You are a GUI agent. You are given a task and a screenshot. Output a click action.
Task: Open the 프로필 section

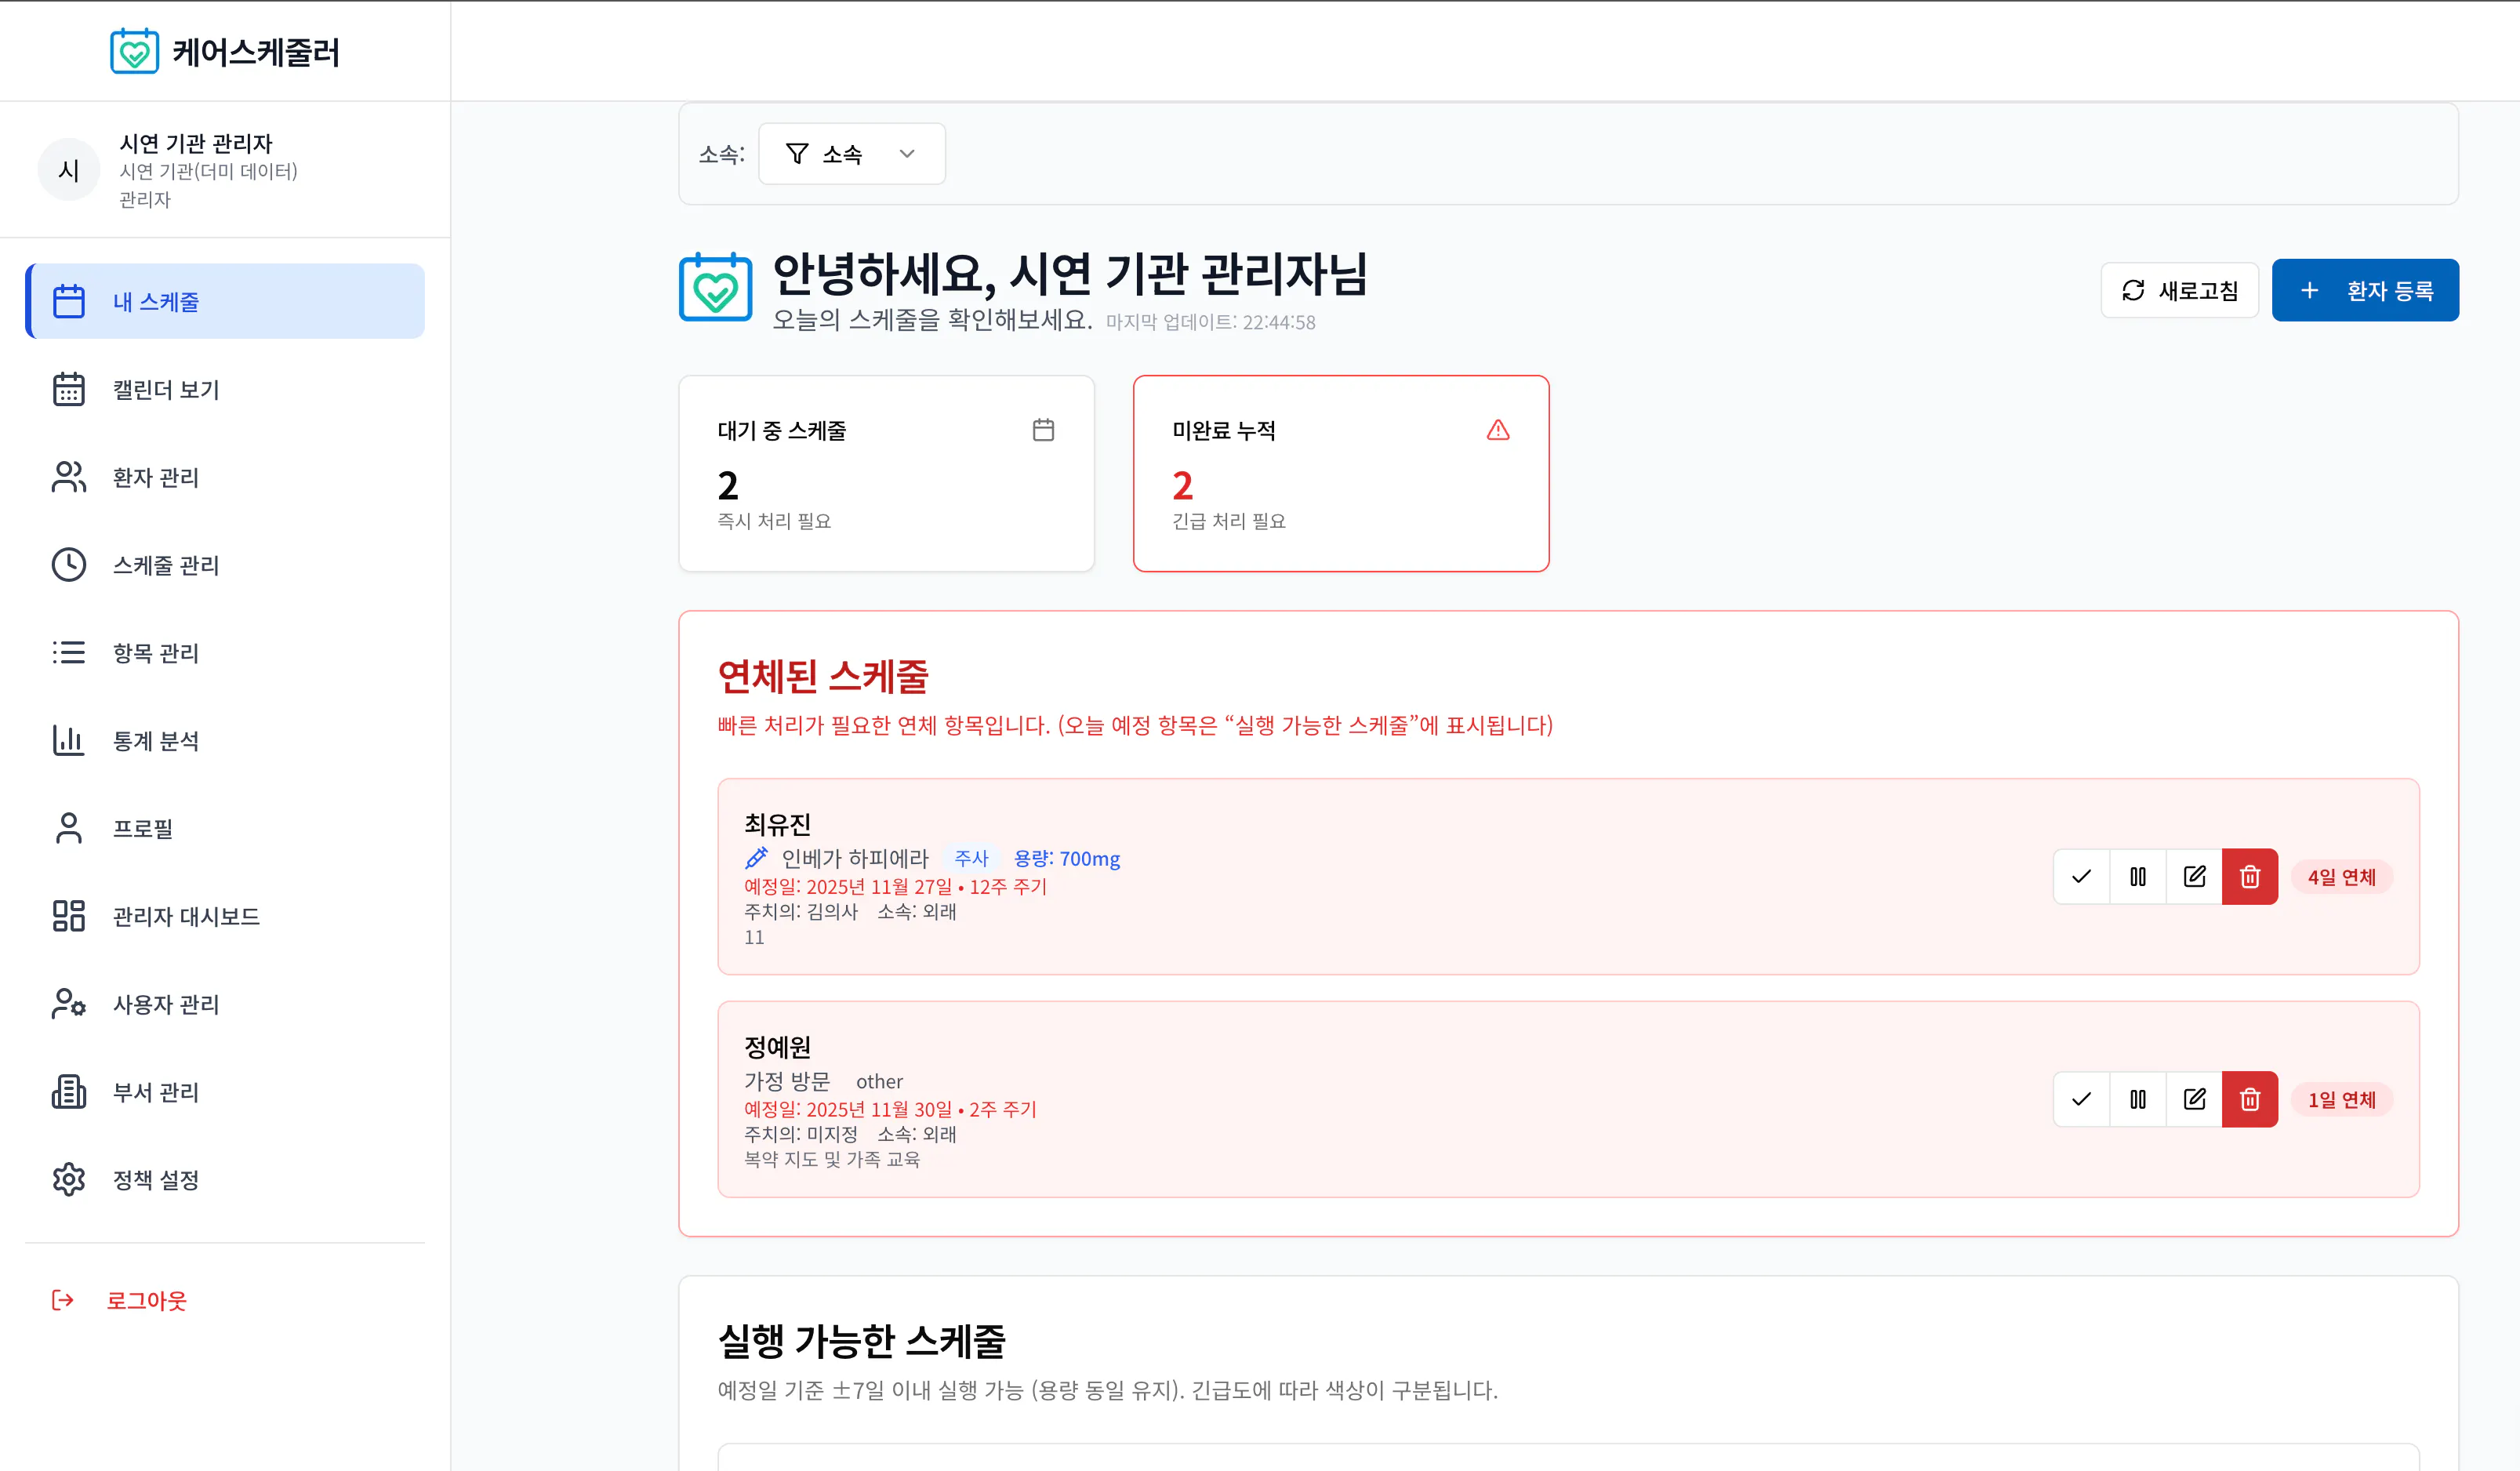coord(143,828)
